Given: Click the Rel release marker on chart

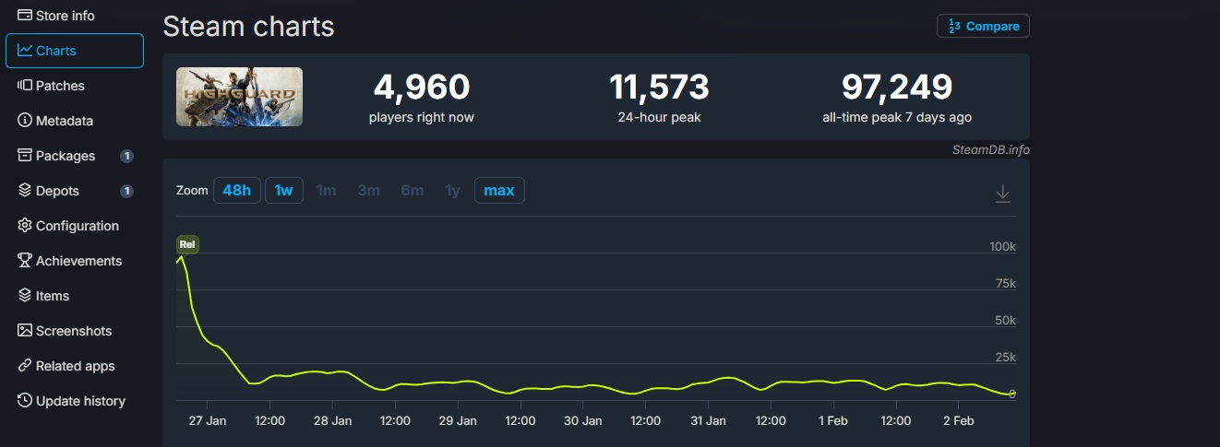Looking at the screenshot, I should point(187,244).
